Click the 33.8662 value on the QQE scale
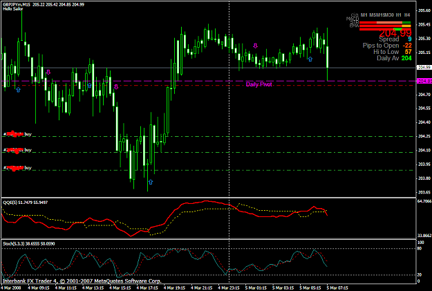The height and width of the screenshot is (291, 432). click(x=424, y=236)
